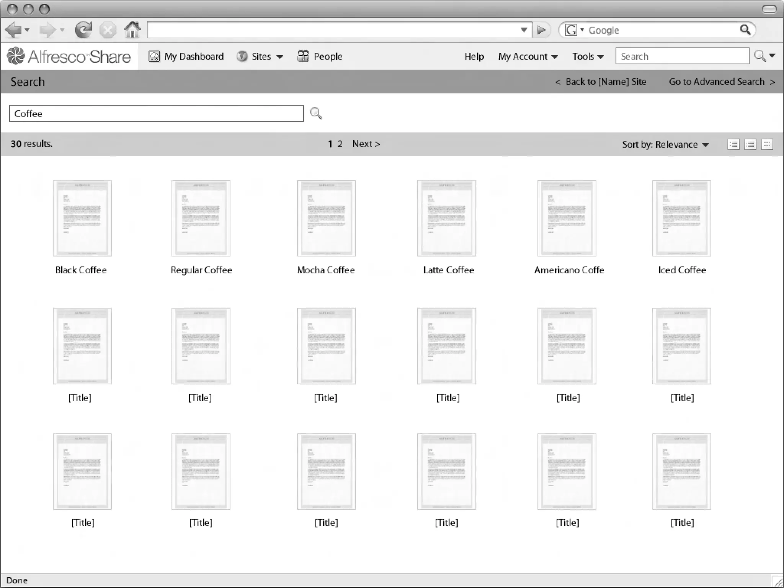Click the Alfresco Share logo

pyautogui.click(x=69, y=56)
